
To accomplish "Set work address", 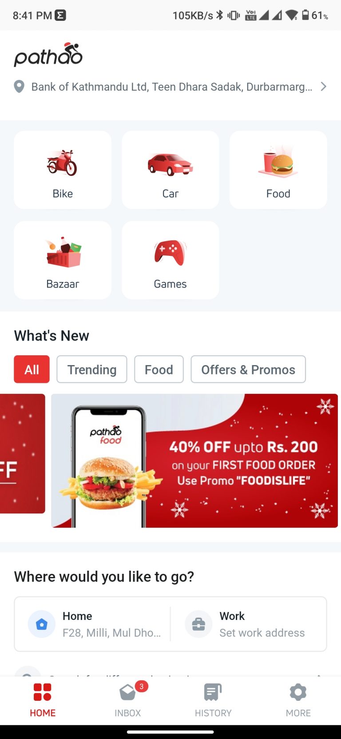I will [249, 624].
